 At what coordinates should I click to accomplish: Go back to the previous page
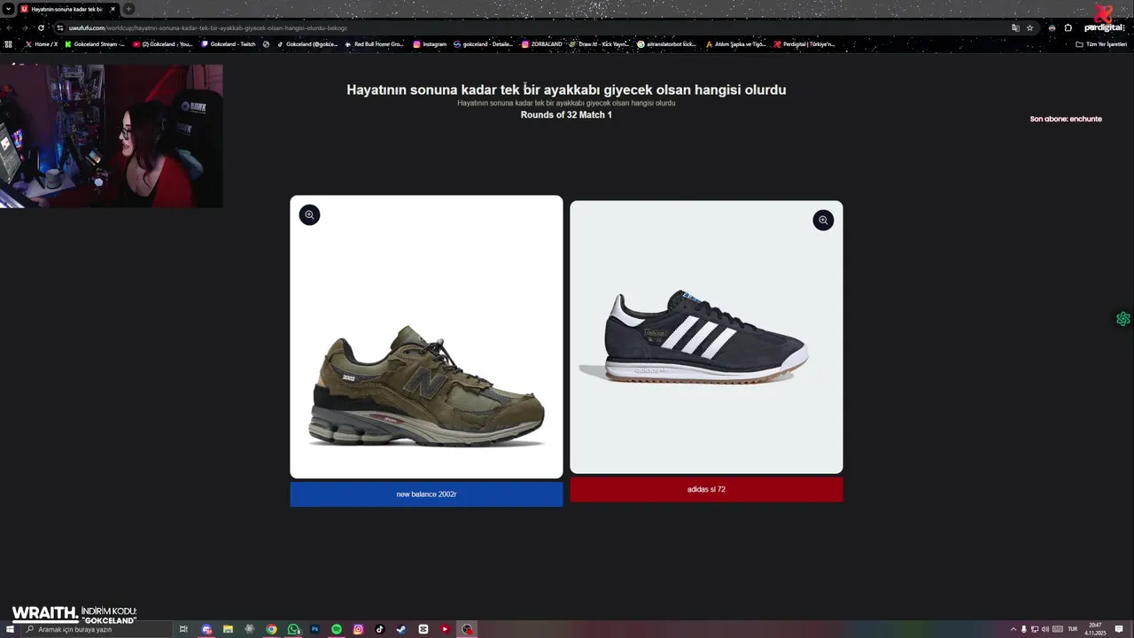pyautogui.click(x=10, y=27)
